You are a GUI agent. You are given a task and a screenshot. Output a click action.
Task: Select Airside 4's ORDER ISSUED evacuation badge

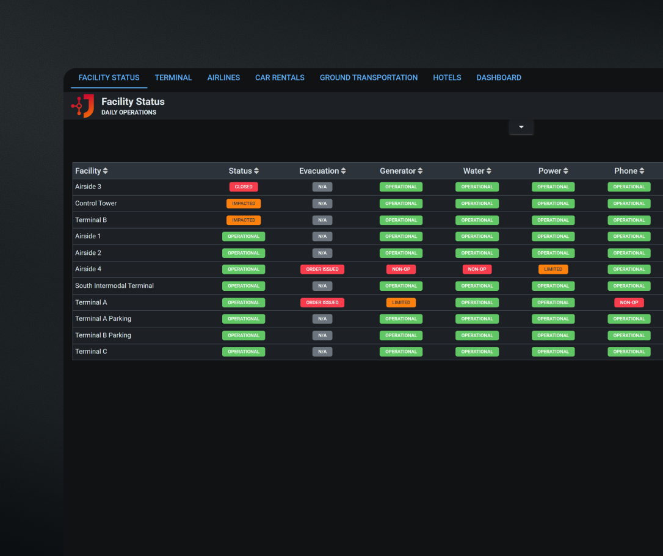click(x=322, y=269)
